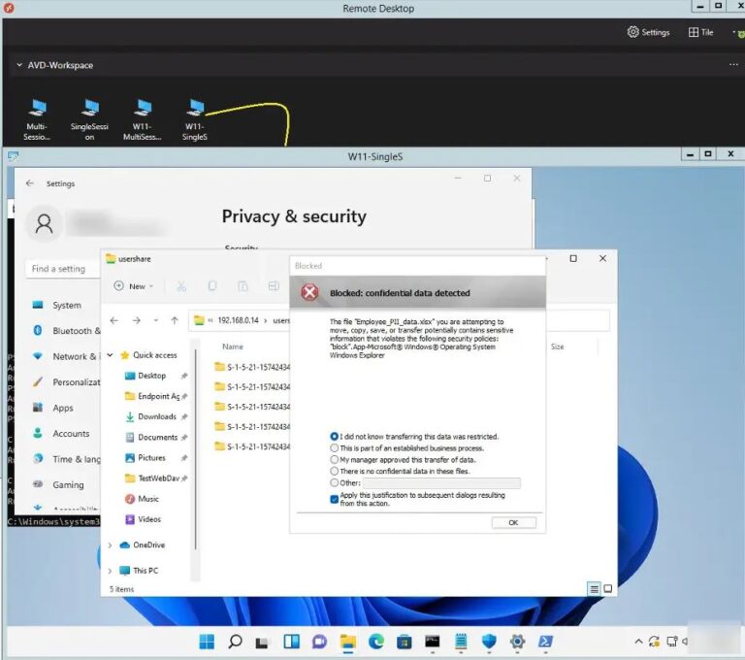Open Remote Desktop Settings gear
745x660 pixels.
coord(648,32)
